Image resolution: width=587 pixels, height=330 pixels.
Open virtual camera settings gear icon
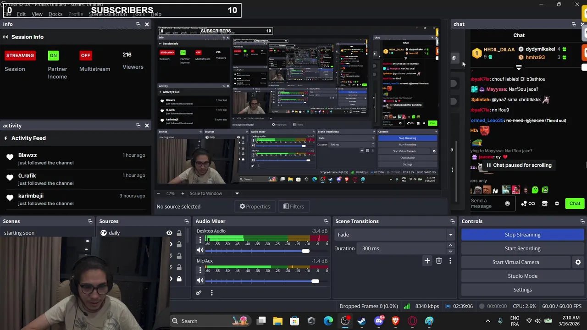pos(578,262)
